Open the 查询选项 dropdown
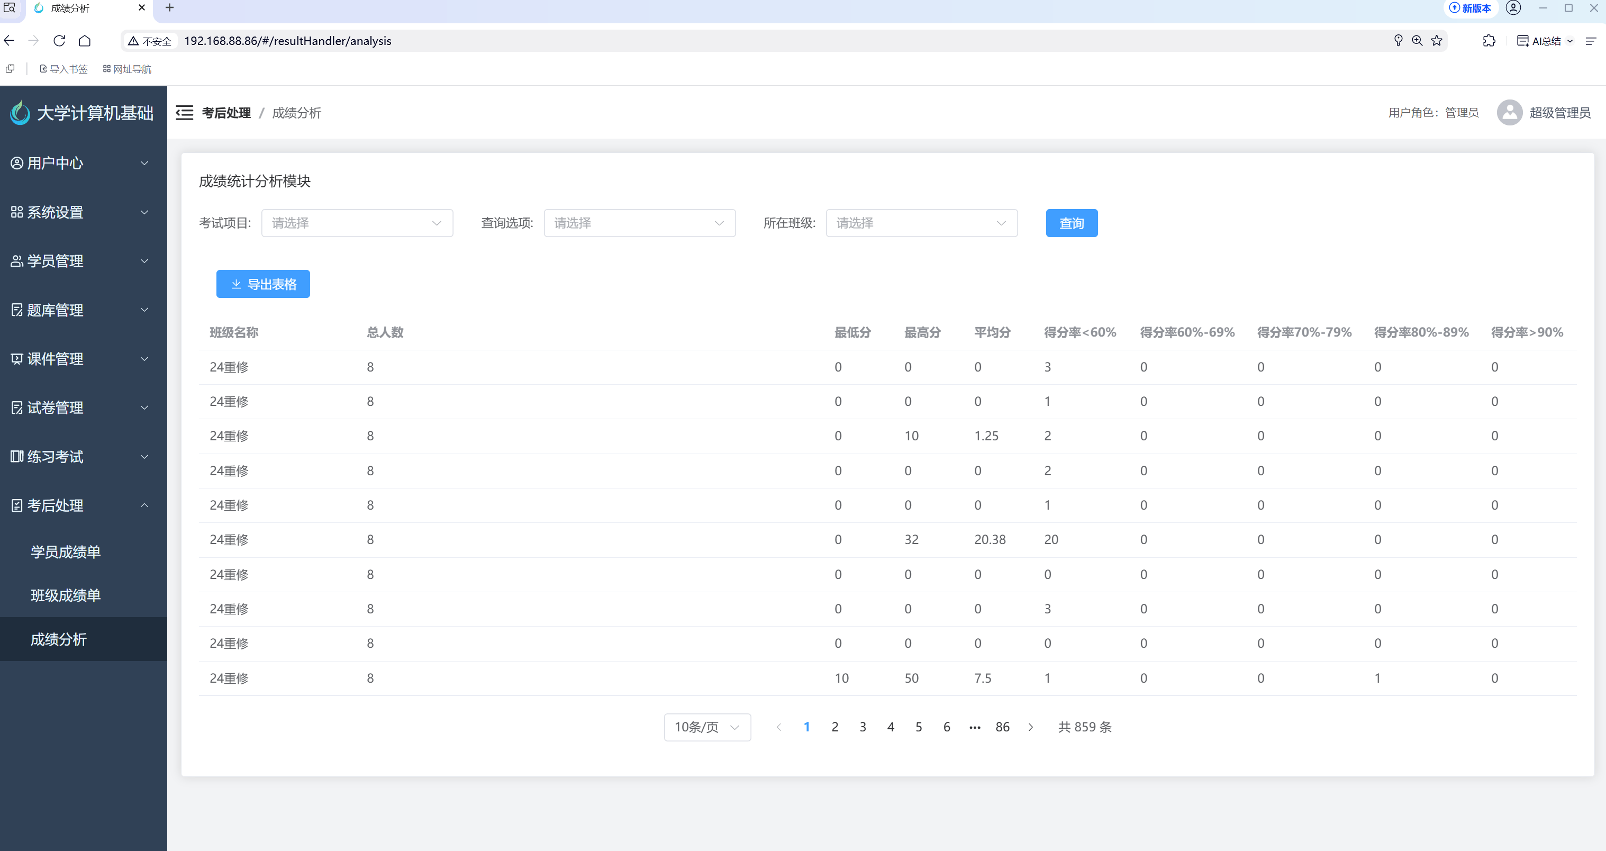Image resolution: width=1606 pixels, height=851 pixels. 639,223
